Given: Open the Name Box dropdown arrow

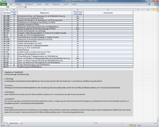Looking at the screenshot, I should [16, 7].
